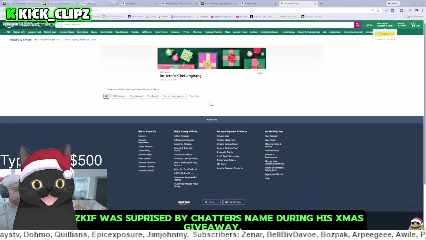Open the footer English language dropdown
This screenshot has width=426, height=240.
click(212, 202)
